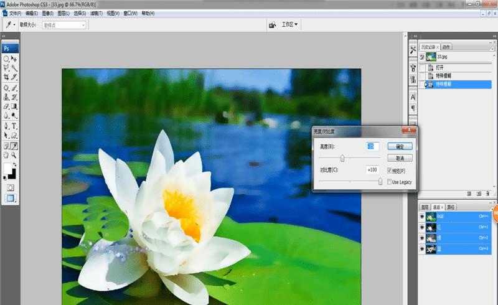This screenshot has width=498, height=305.
Task: Set history brush source for 33.jpg snapshot
Action: [422, 57]
